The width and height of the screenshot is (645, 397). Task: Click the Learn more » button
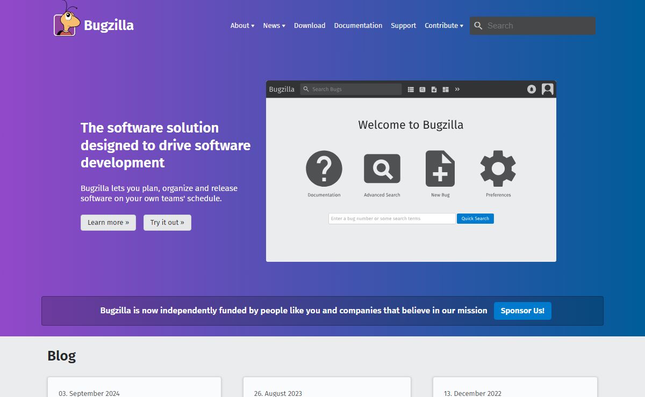(108, 223)
